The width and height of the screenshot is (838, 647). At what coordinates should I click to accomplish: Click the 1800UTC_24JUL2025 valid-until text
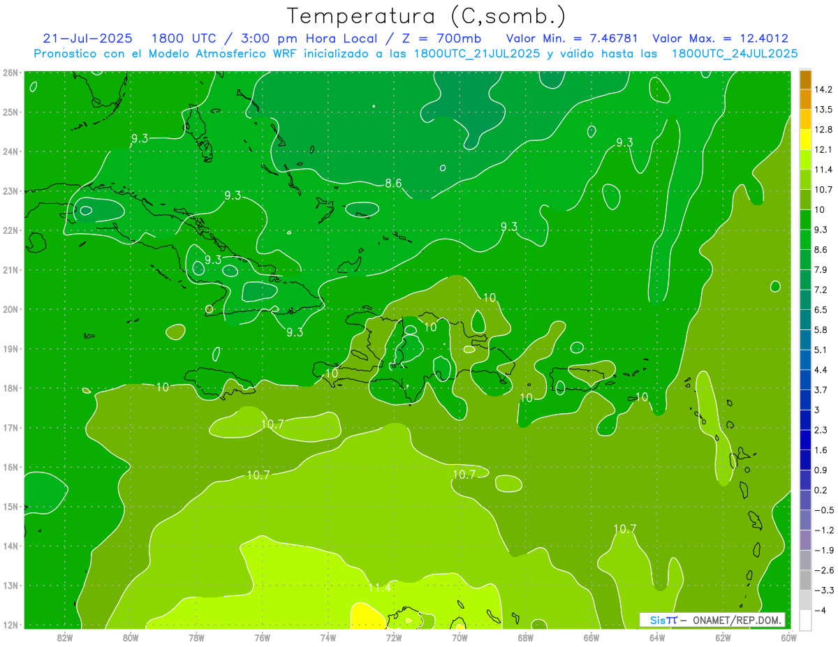point(735,53)
